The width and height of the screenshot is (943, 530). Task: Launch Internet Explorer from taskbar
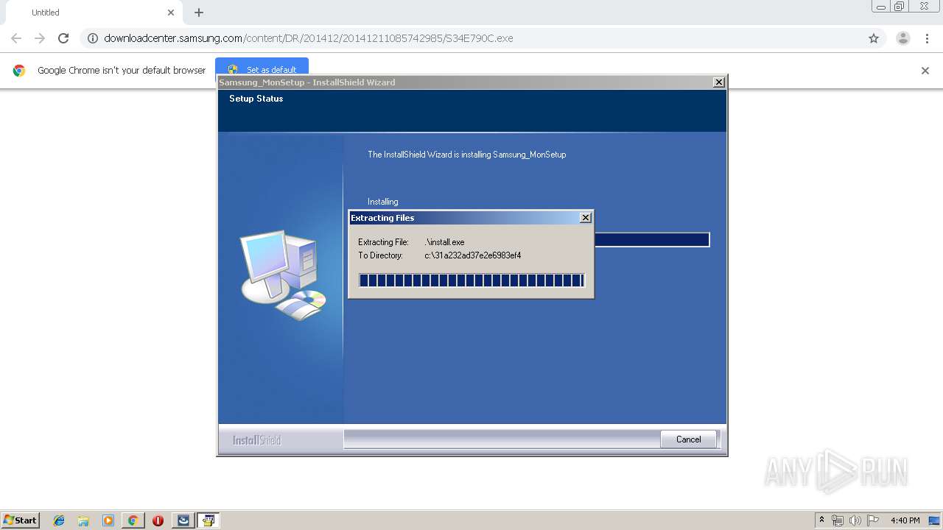(59, 520)
